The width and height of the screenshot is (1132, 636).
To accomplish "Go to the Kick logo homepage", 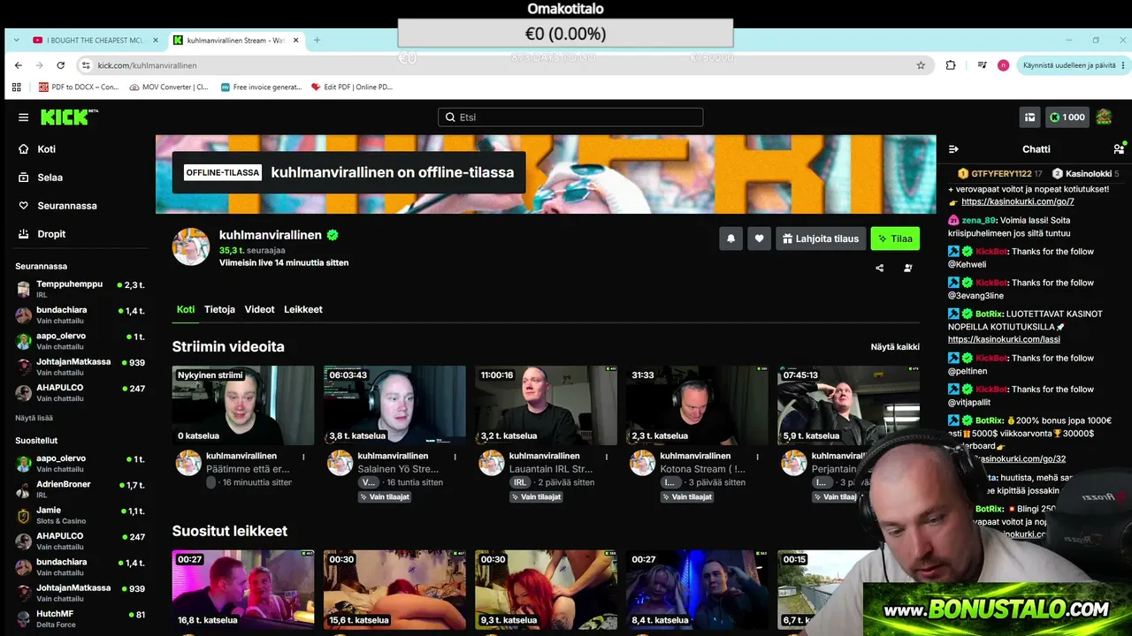I will [x=69, y=117].
